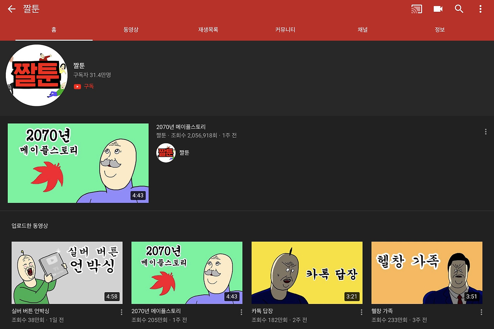Open the video camera upload icon
Viewport: 494px width, 329px height.
(x=438, y=9)
